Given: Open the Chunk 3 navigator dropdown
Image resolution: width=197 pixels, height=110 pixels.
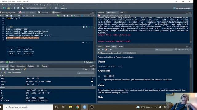Looking at the screenshot, I should click(11, 62).
